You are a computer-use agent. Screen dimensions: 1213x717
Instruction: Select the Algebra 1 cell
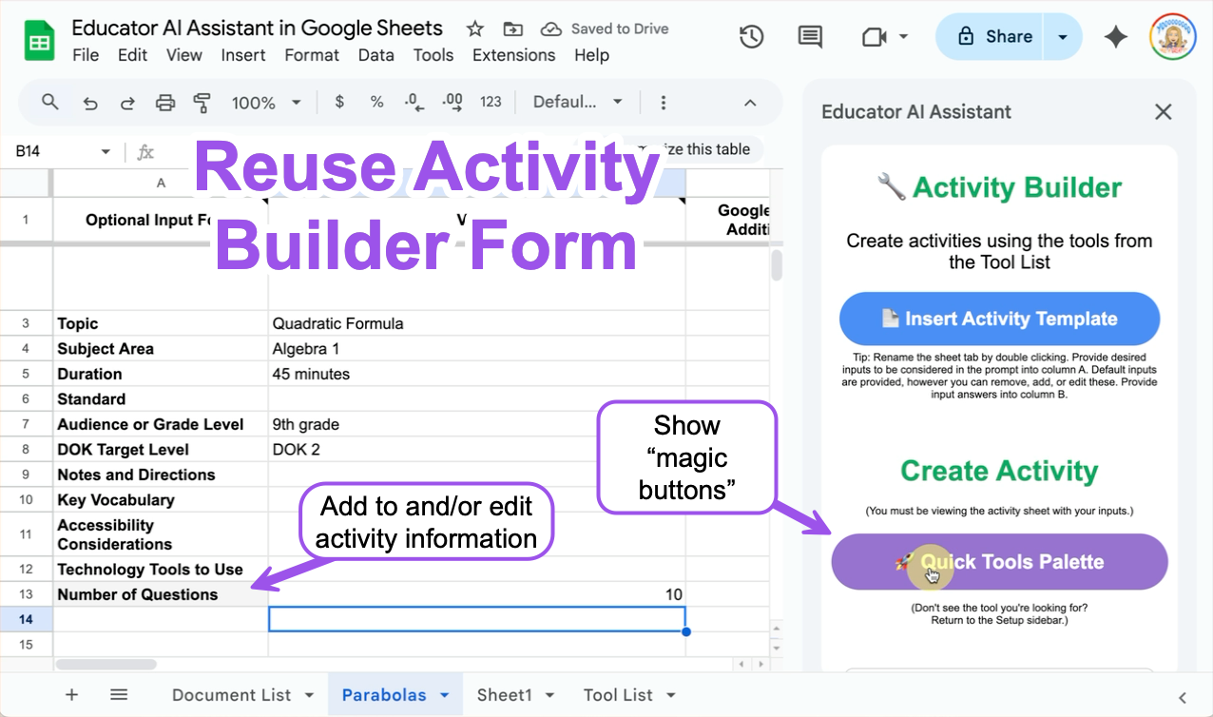[477, 349]
